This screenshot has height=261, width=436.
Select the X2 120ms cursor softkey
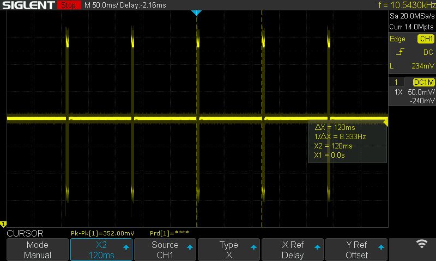[x=101, y=250]
